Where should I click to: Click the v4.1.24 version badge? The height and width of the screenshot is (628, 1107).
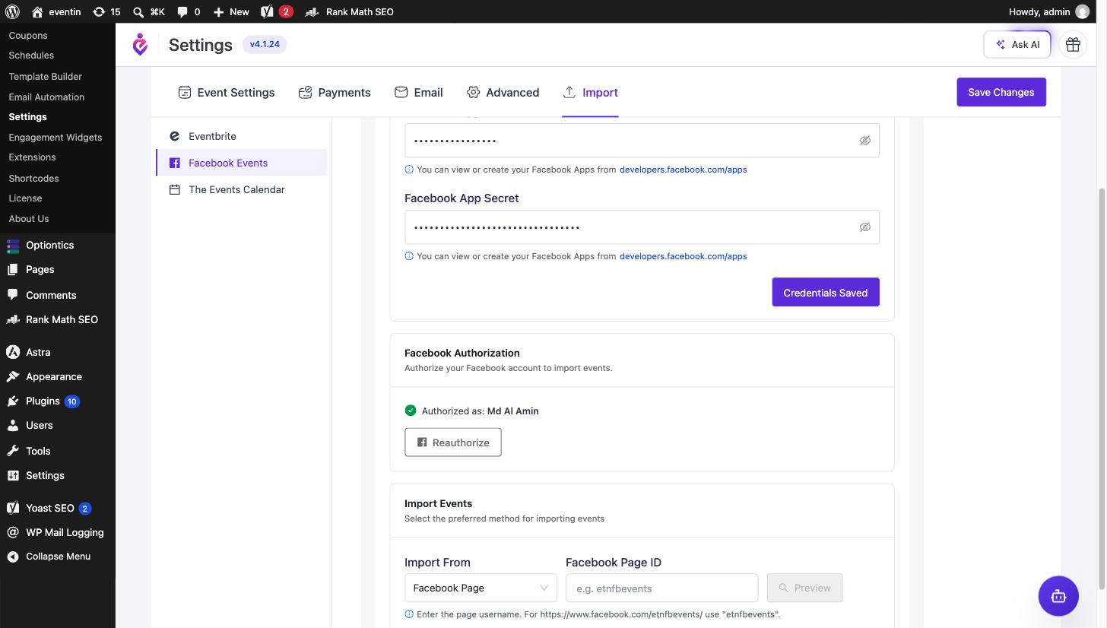[265, 44]
